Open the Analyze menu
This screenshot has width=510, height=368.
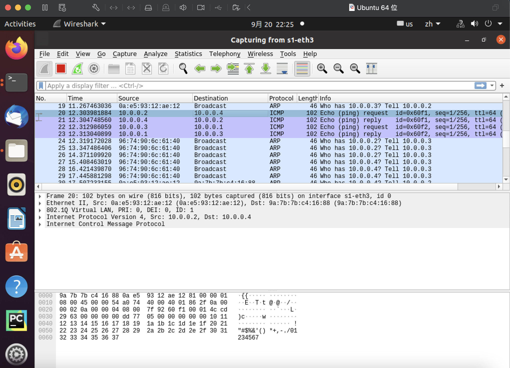[x=155, y=54]
